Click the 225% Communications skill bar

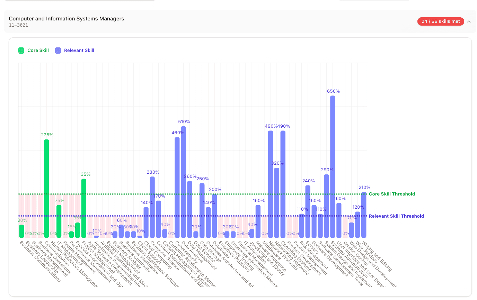click(x=46, y=187)
